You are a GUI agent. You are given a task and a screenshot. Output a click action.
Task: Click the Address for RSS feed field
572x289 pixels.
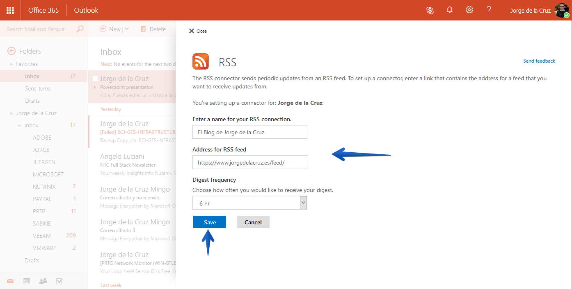point(250,162)
